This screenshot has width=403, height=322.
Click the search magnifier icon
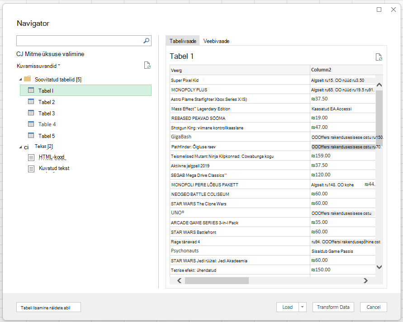coord(146,41)
